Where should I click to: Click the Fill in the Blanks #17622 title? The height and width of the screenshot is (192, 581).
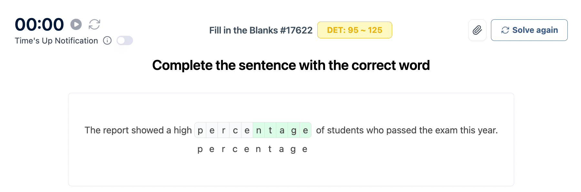(x=261, y=30)
